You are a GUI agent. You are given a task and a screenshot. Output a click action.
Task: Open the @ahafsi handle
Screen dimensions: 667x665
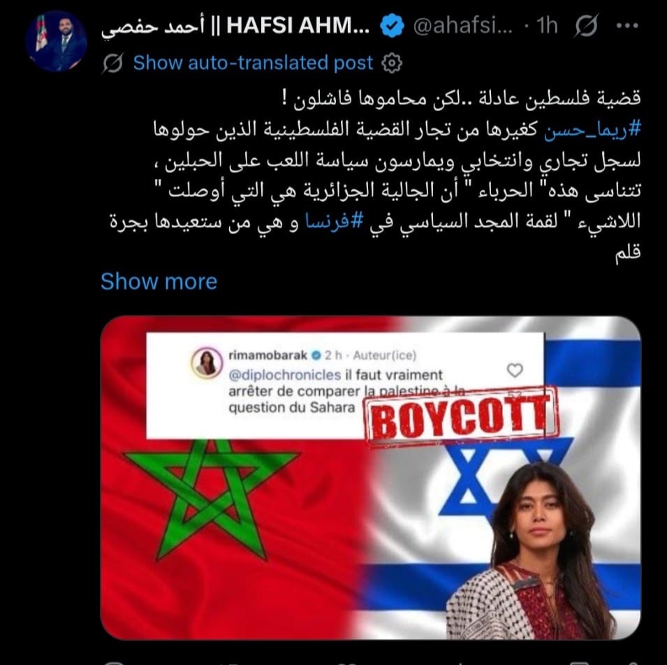[462, 26]
